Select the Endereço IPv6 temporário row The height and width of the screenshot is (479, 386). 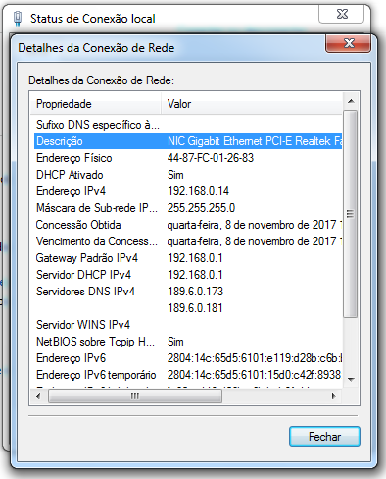[188, 375]
